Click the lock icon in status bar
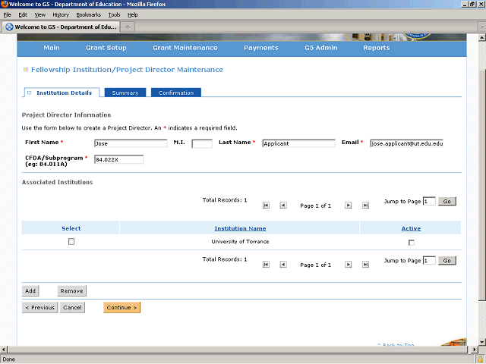This screenshot has height=364, width=486. (x=480, y=359)
